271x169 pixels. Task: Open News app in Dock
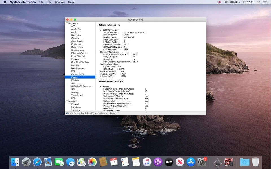coord(180,162)
